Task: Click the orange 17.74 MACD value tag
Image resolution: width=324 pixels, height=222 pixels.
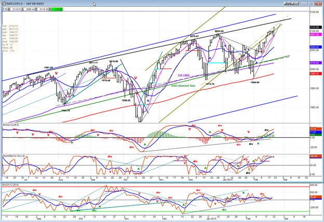Action: coord(316,129)
